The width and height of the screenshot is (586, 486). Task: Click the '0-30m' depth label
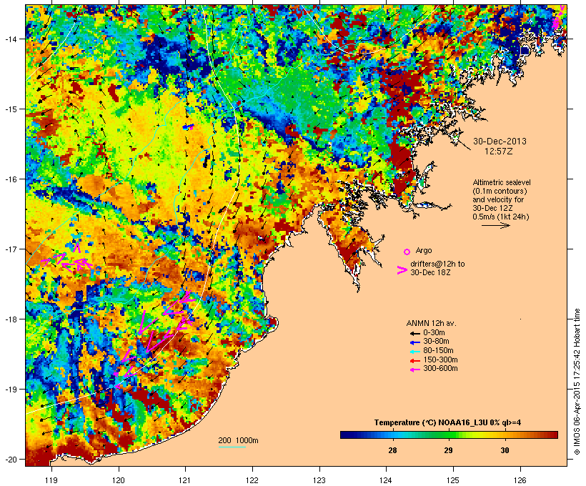[x=434, y=333]
